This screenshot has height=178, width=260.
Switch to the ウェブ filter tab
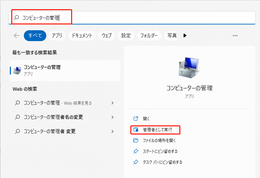(x=107, y=36)
